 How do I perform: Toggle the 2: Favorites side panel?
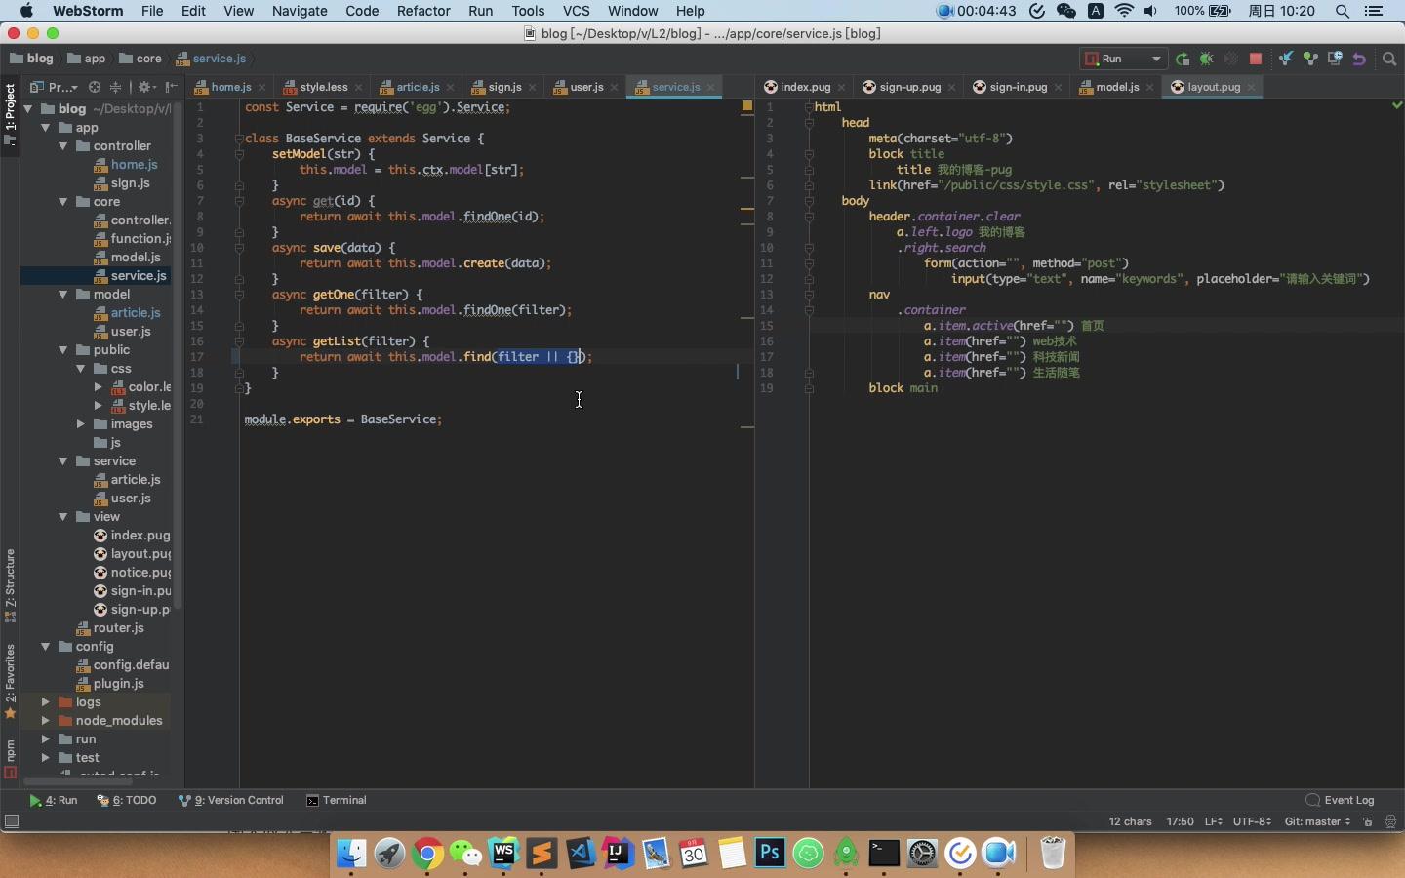(10, 681)
